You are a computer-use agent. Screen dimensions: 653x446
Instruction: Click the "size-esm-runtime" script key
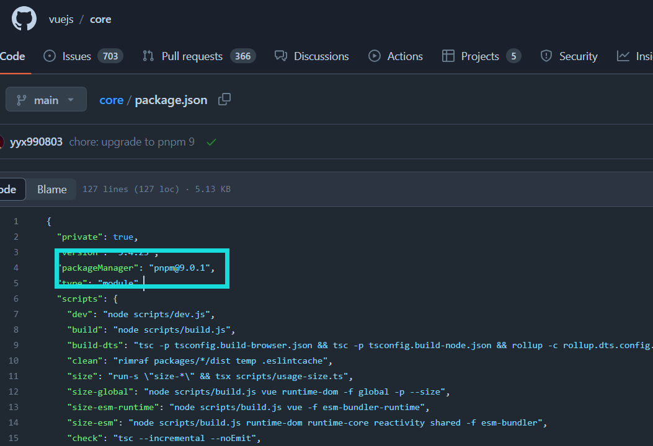[x=113, y=408]
